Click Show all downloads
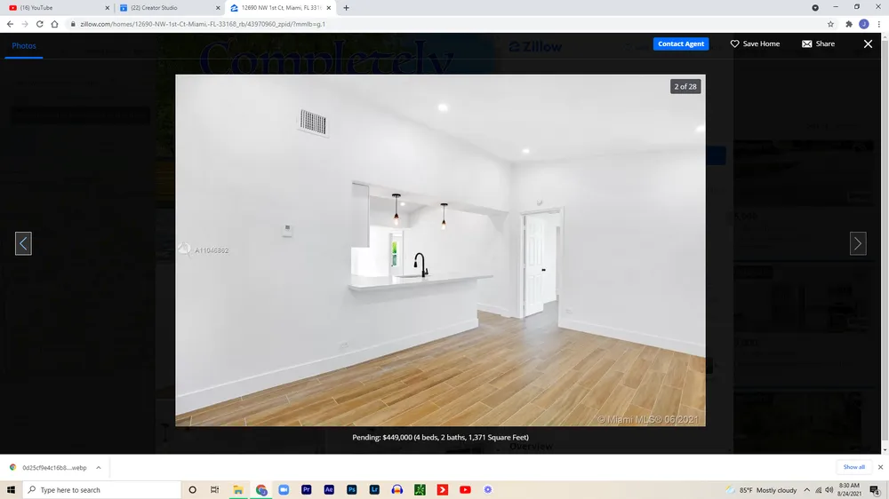 853,467
